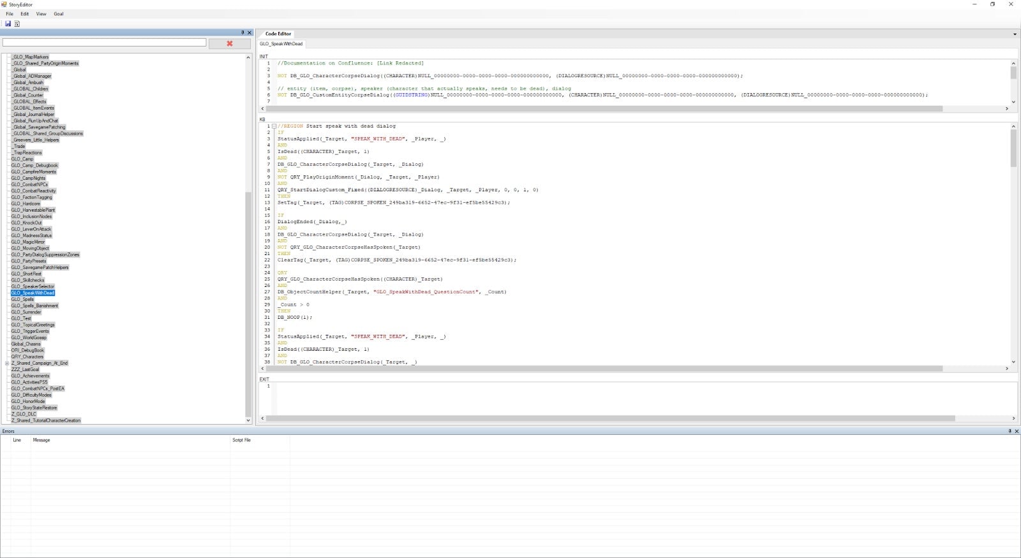Pin the goal tree panel
1021x558 pixels.
tap(242, 33)
